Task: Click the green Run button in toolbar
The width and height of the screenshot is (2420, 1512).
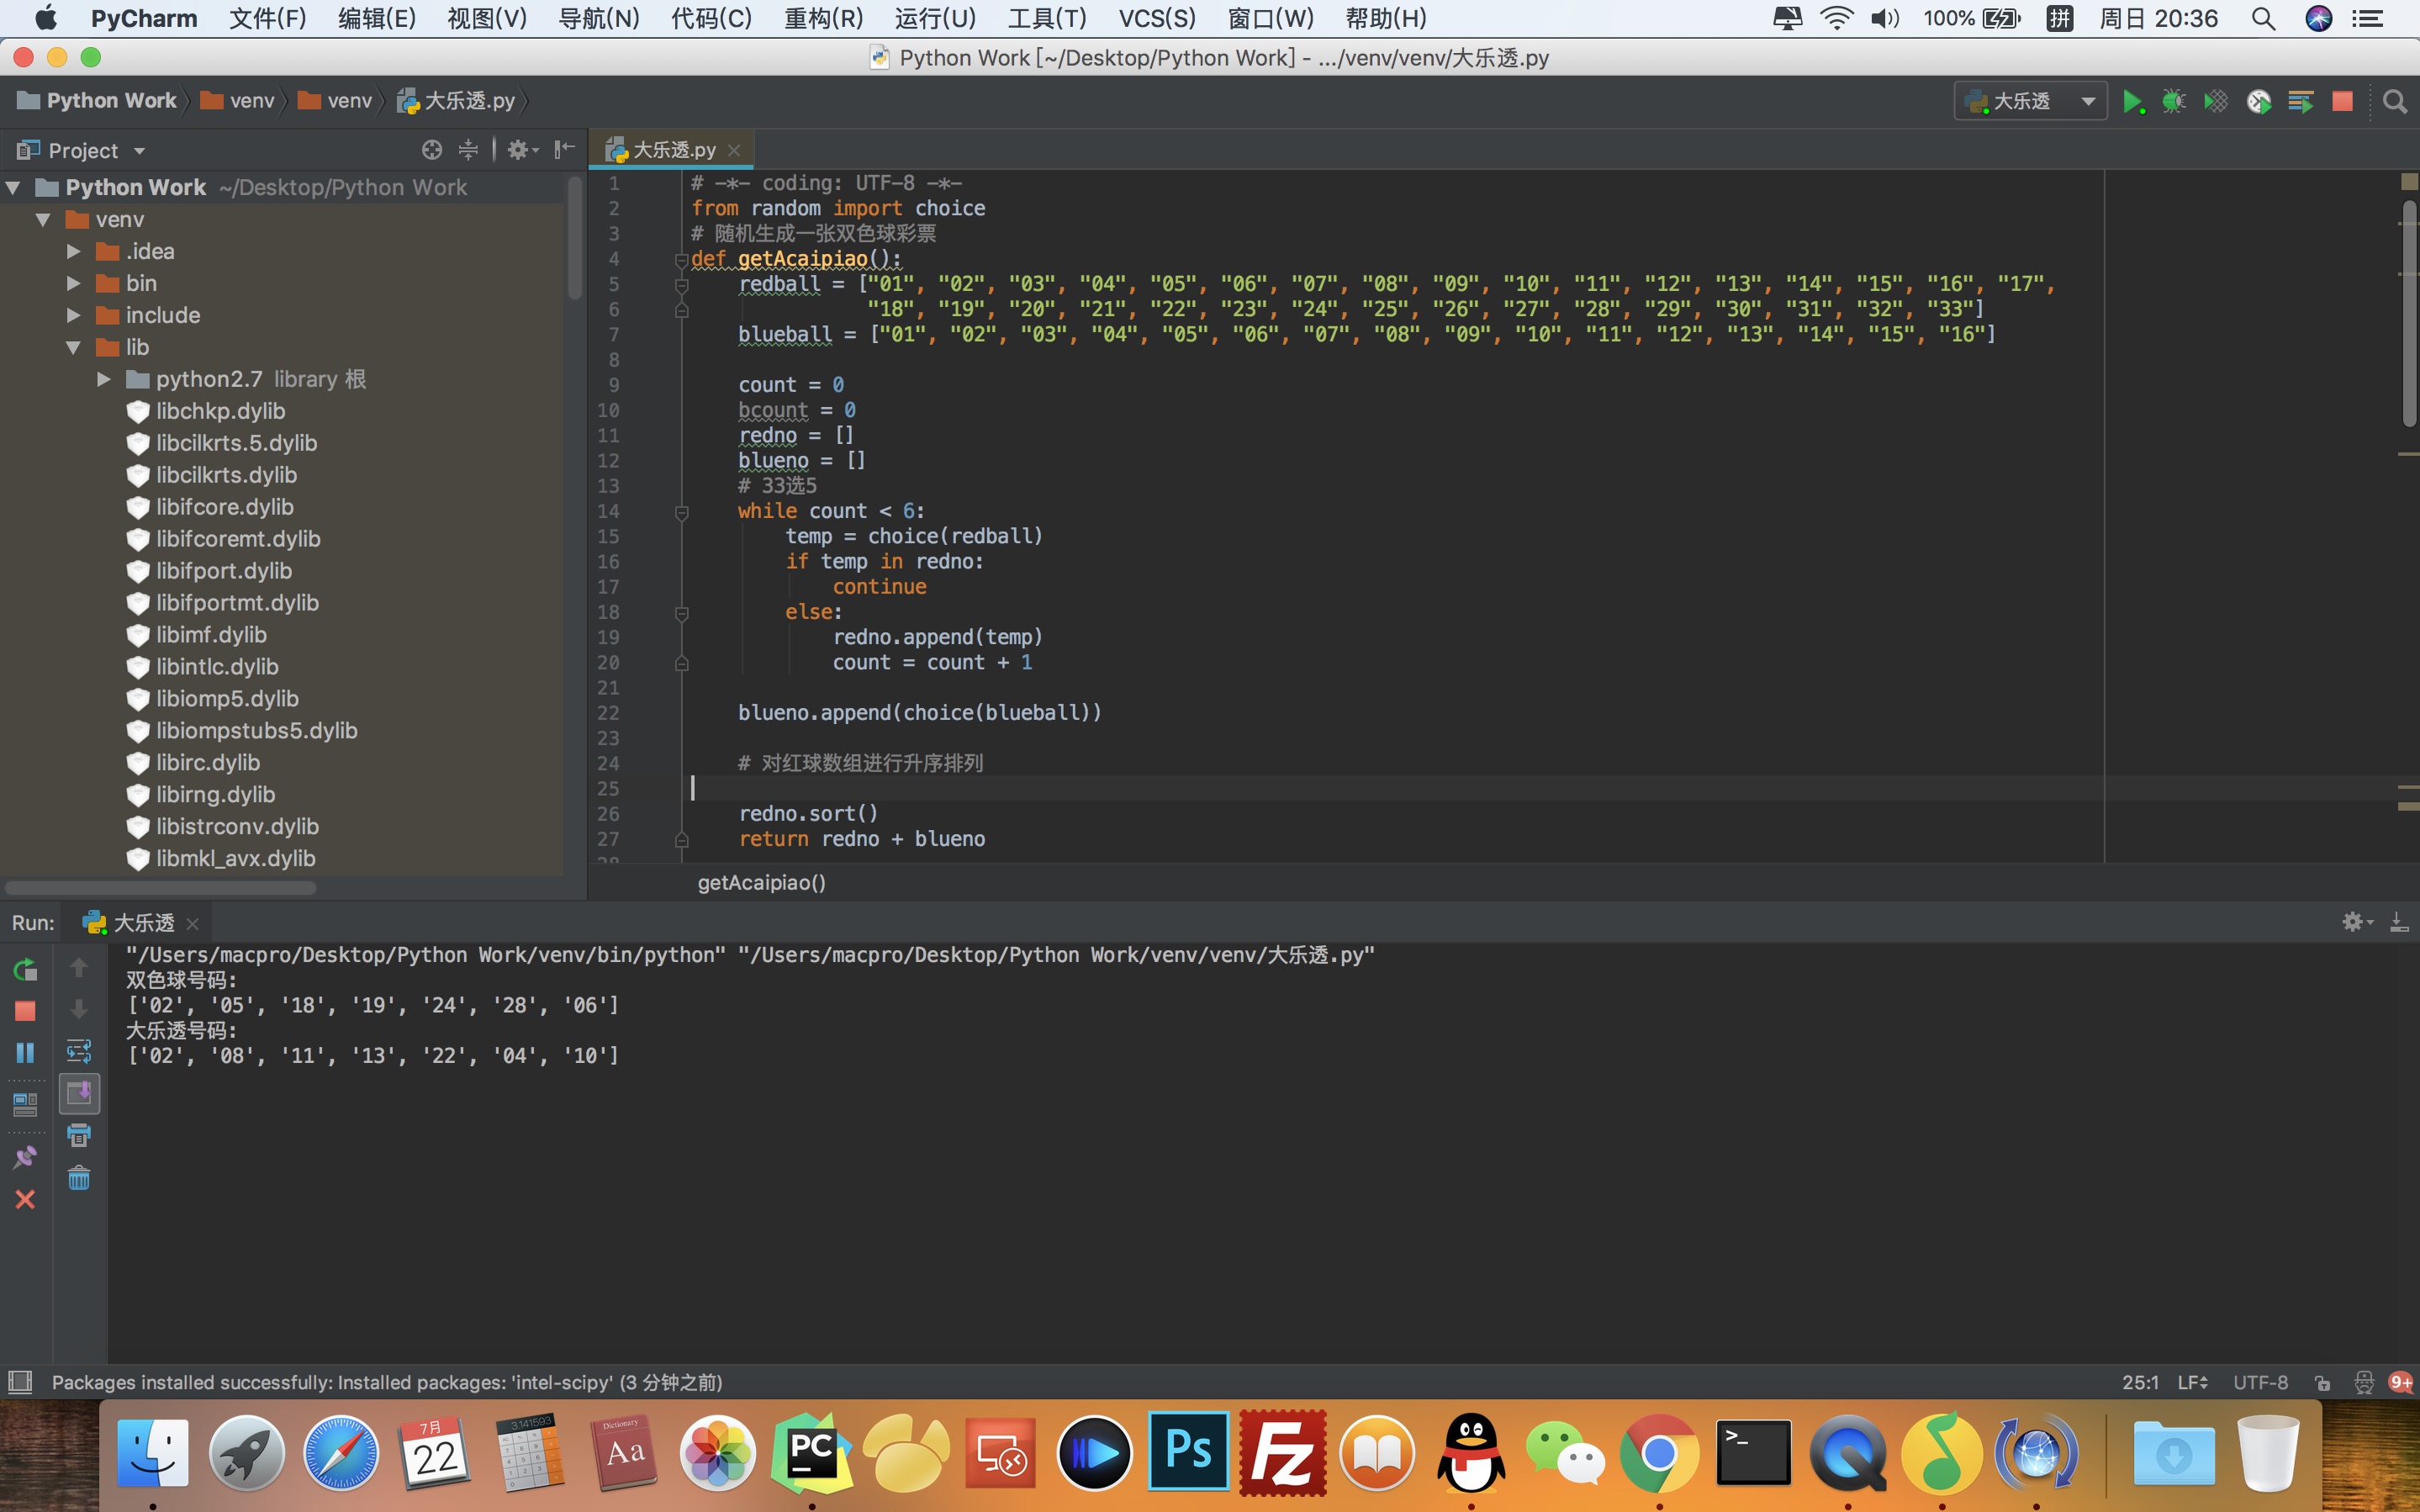Action: coord(2132,101)
